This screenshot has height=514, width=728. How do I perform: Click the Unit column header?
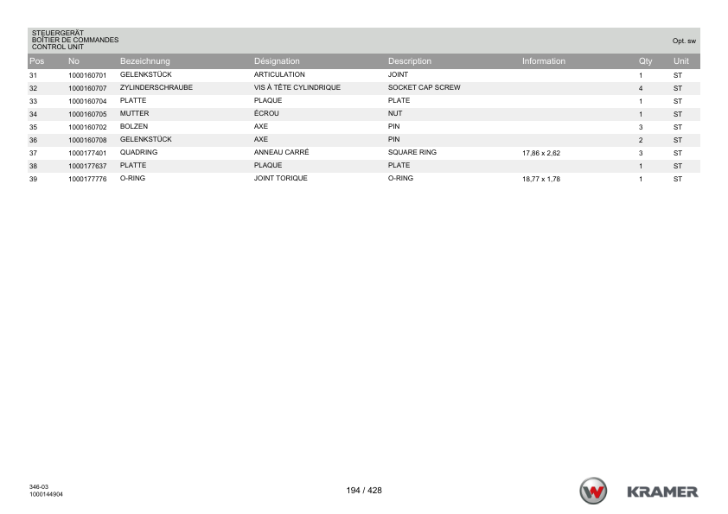click(681, 61)
